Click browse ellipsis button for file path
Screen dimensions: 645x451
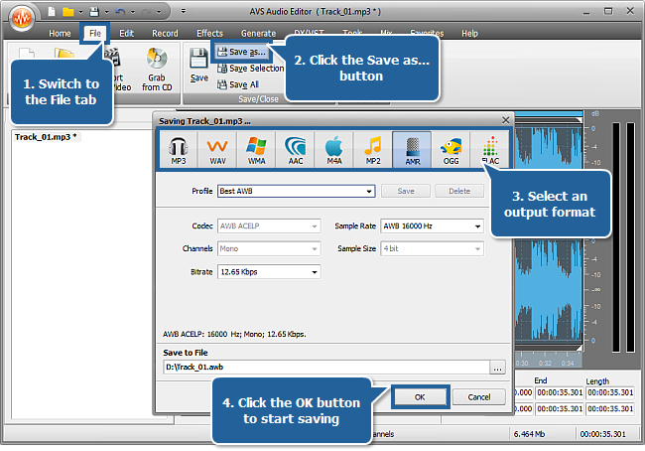(497, 368)
